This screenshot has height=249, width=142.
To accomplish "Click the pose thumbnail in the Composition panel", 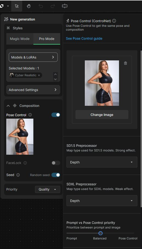I will (x=20, y=137).
